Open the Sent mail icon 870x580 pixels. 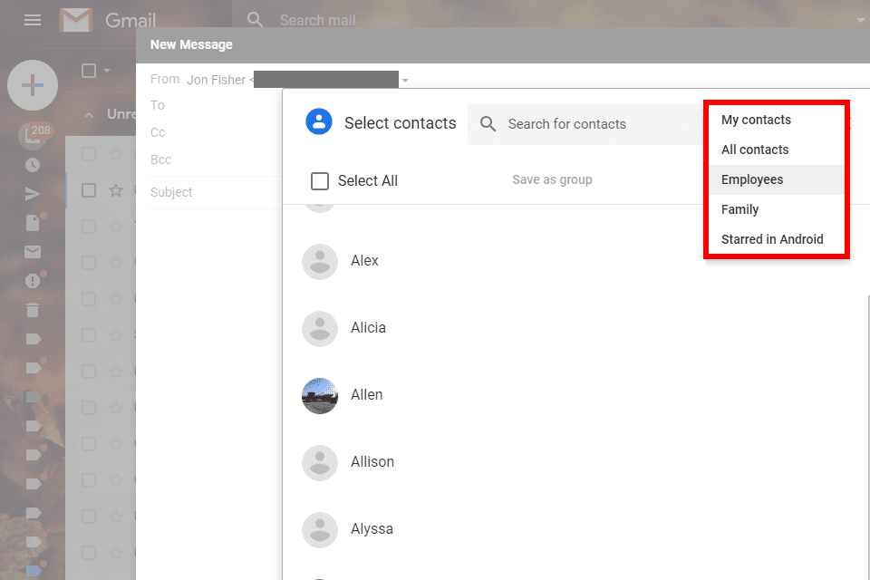point(33,194)
